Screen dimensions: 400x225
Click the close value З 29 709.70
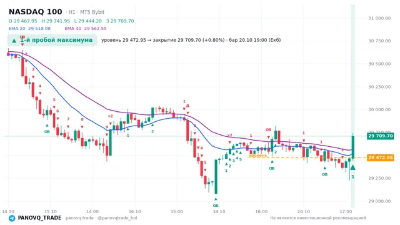[120, 21]
